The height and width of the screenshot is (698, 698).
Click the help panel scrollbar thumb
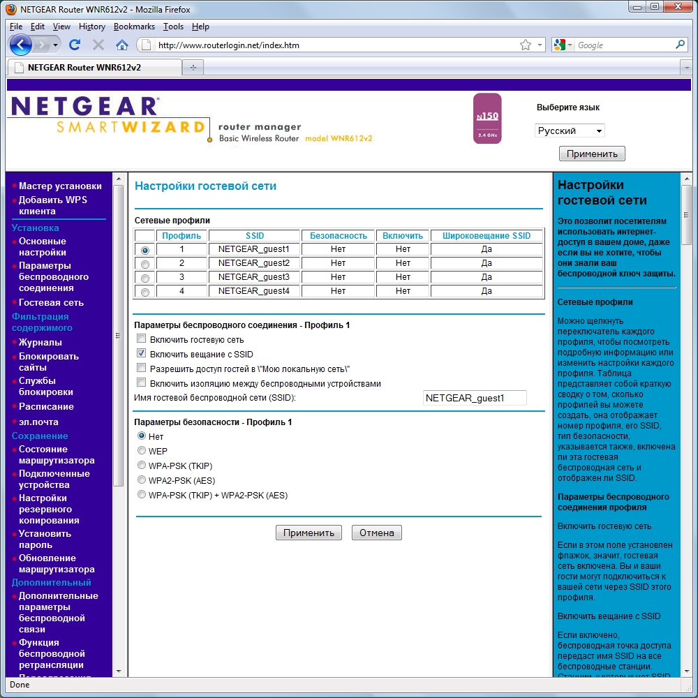click(x=686, y=216)
